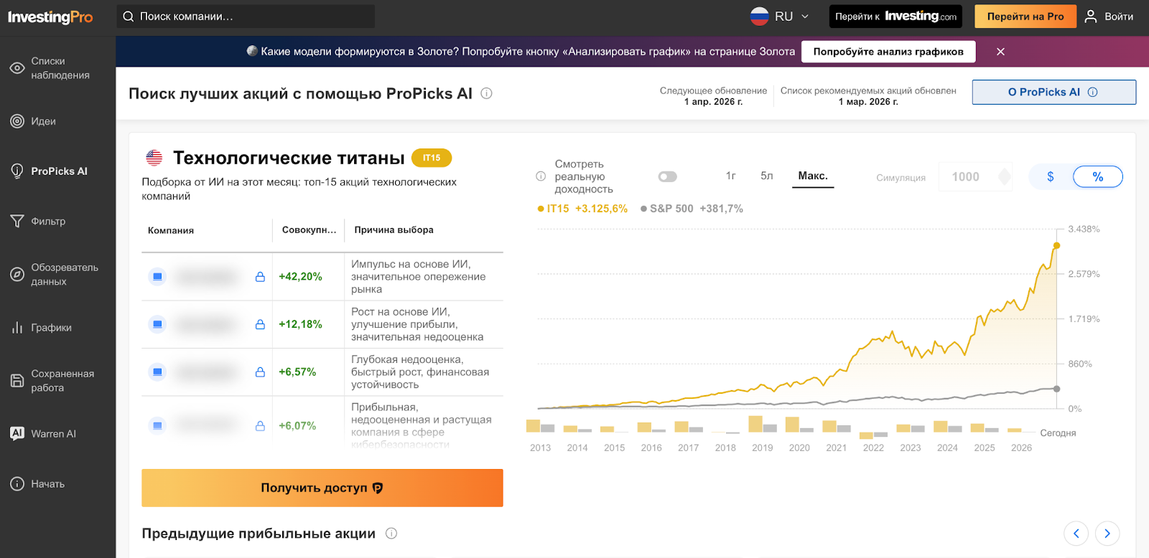
Task: Open the Warren AI chat icon
Action: (17, 433)
